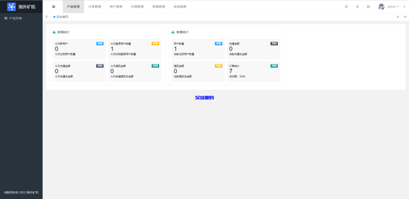Toggle the sidebar collapse icon
The width and height of the screenshot is (409, 199).
point(53,7)
